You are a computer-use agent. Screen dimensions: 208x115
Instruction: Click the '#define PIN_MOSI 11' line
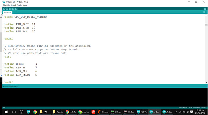[19, 24]
